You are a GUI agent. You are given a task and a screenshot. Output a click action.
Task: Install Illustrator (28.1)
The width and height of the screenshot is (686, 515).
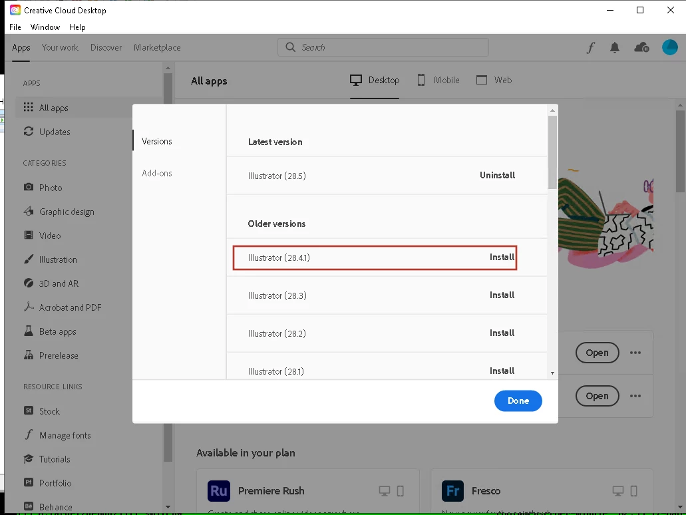[502, 371]
